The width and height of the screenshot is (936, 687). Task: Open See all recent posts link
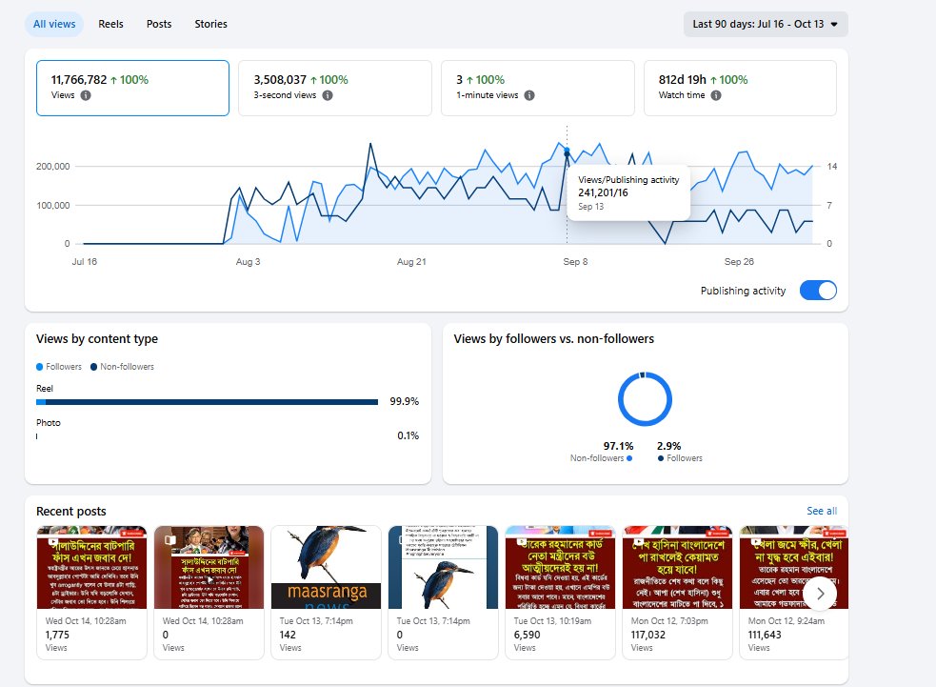[x=822, y=512]
